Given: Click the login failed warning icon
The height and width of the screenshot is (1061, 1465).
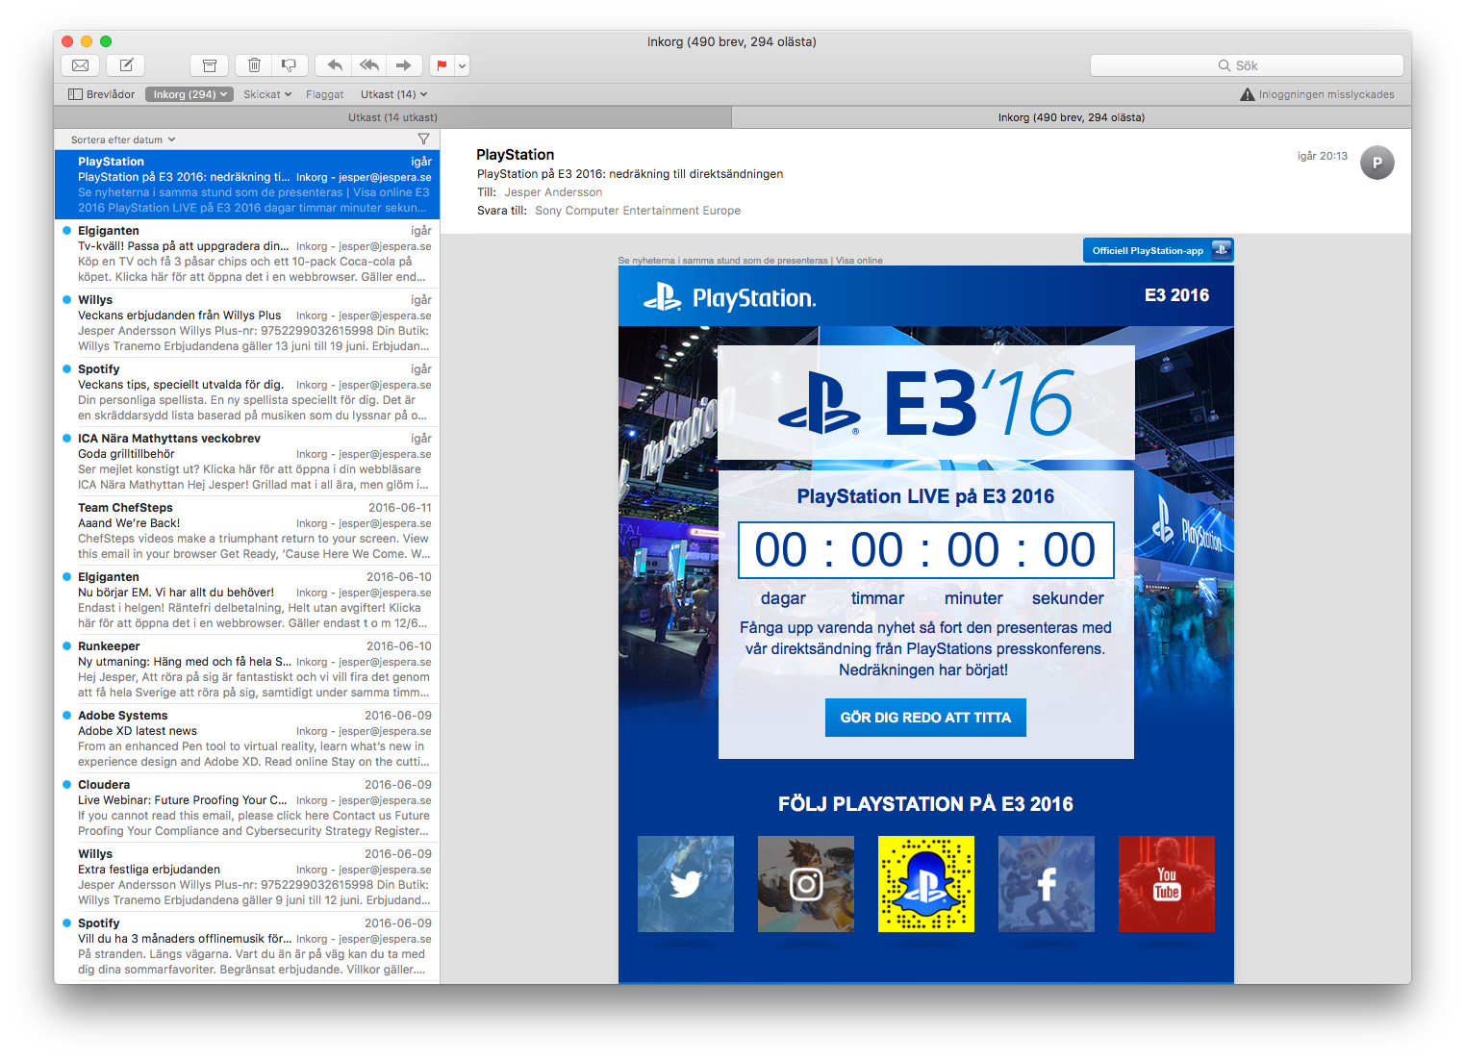Looking at the screenshot, I should point(1248,94).
